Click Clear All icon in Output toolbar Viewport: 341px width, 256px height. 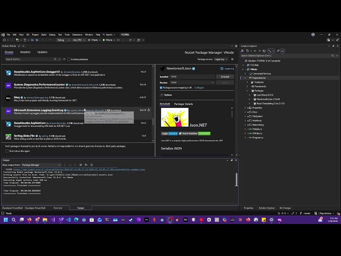click(x=80, y=165)
